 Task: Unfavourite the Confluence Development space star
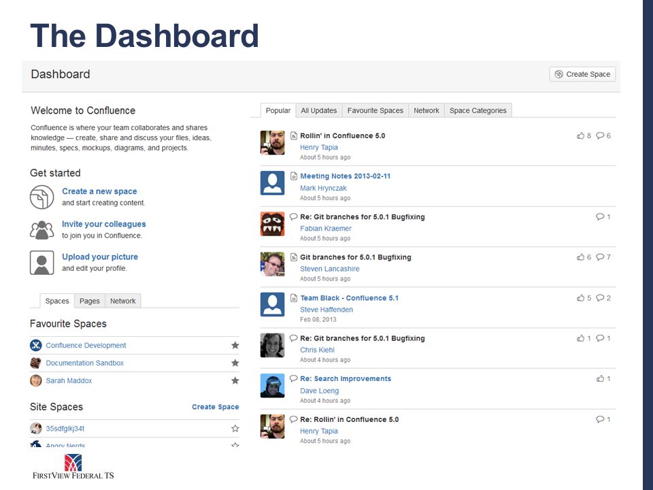pos(235,345)
